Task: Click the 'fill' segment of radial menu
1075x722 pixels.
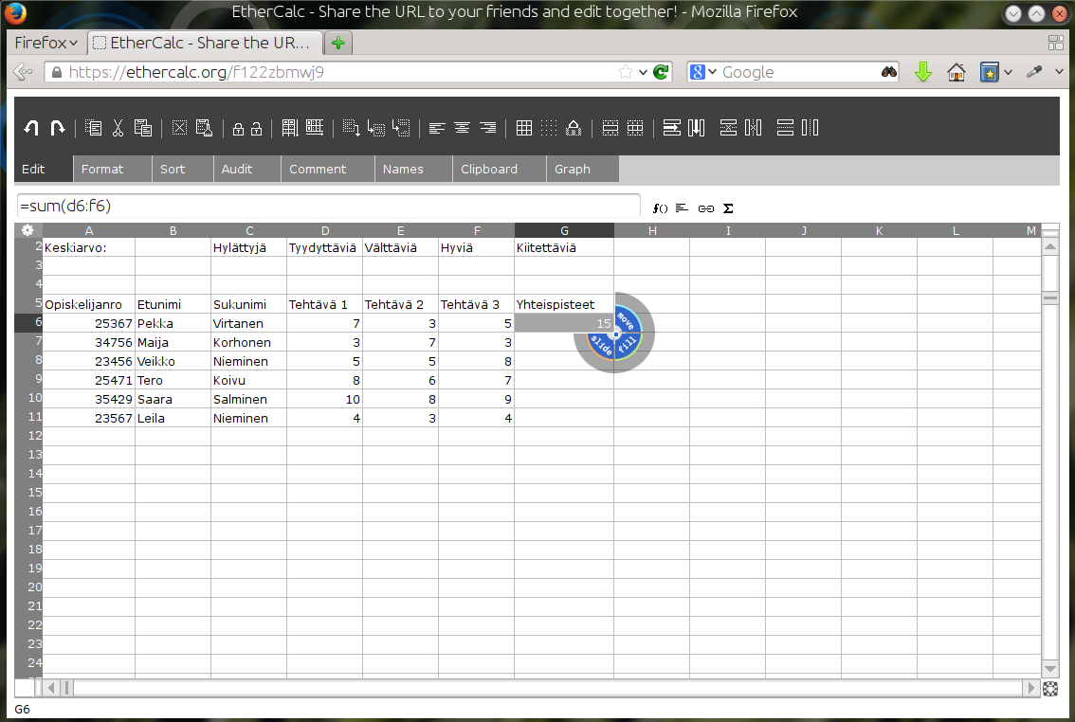Action: [628, 345]
